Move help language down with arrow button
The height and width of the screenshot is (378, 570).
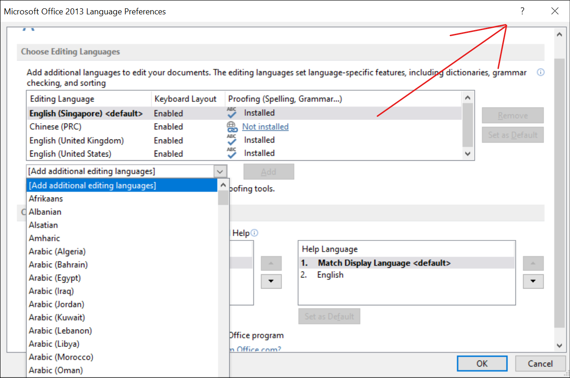533,281
